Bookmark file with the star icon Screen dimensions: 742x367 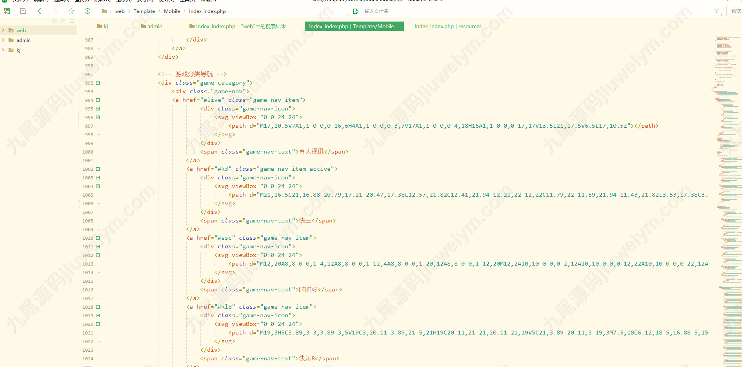[71, 11]
